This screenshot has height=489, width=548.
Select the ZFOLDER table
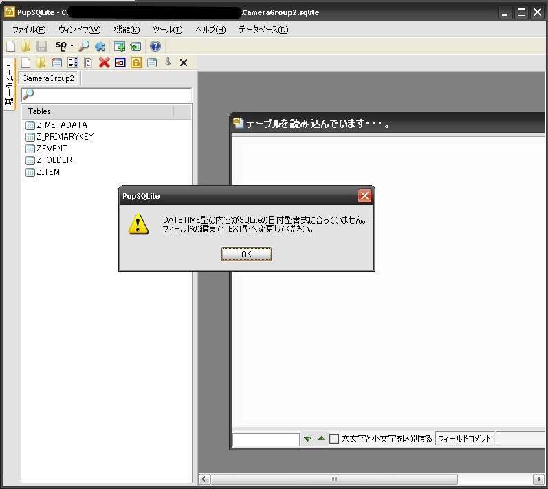pos(54,160)
